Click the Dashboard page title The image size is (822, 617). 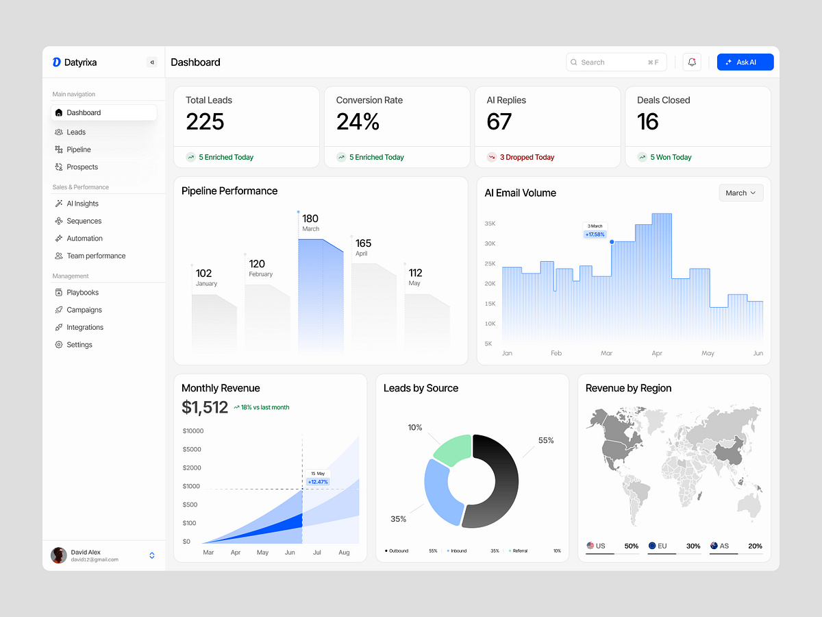[x=195, y=62]
